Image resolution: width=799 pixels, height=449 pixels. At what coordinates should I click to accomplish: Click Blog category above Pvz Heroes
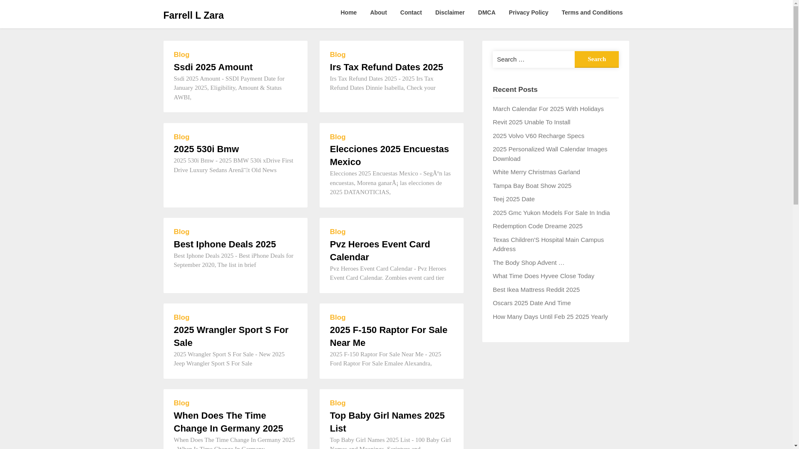click(337, 232)
